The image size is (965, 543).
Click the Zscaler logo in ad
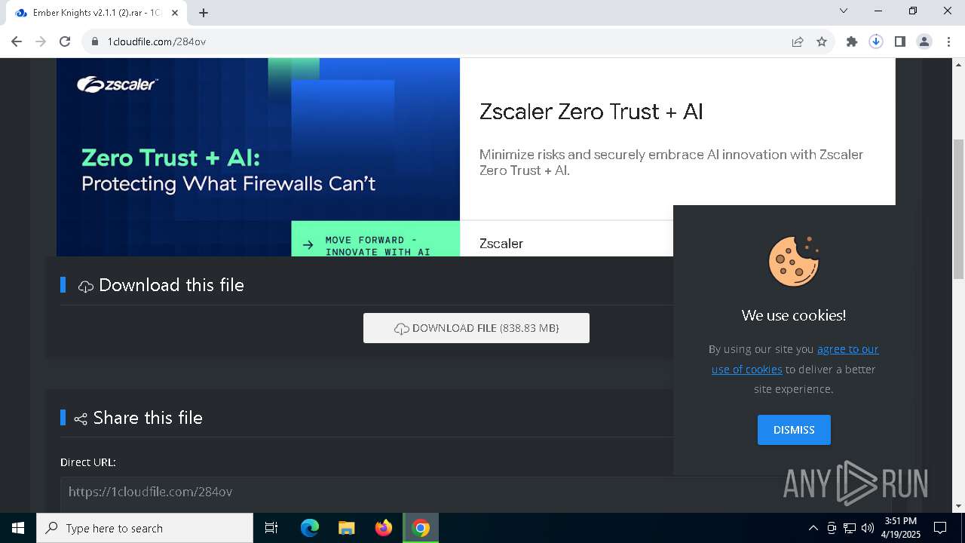point(117,84)
